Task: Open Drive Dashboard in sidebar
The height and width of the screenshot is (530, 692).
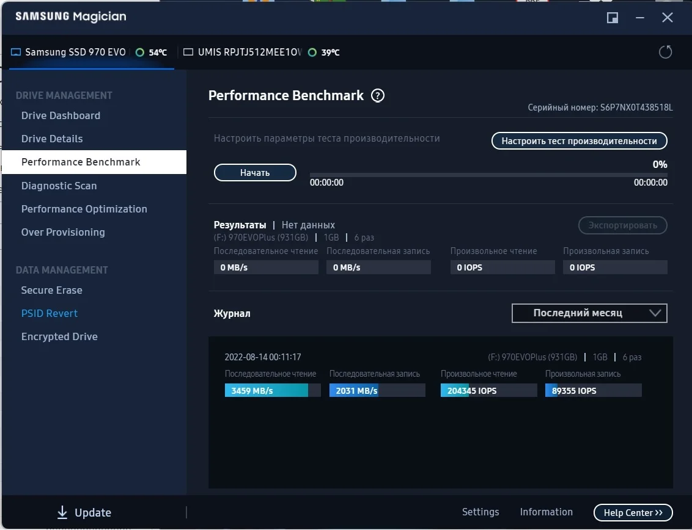Action: click(61, 115)
